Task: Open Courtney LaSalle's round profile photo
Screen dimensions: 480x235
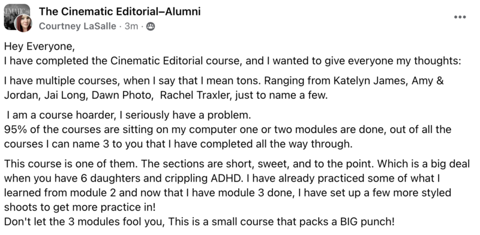Action: tap(23, 23)
